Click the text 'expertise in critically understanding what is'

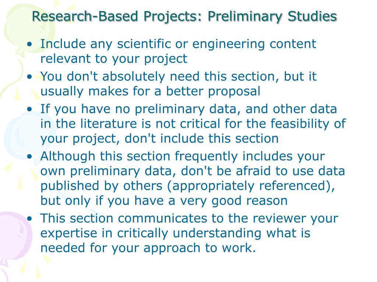(175, 233)
